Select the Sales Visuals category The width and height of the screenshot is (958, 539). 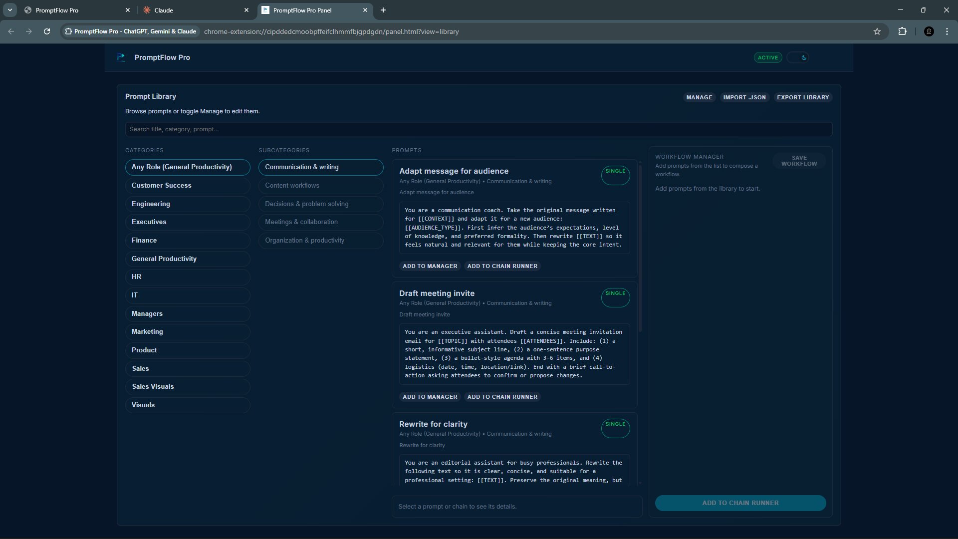pyautogui.click(x=188, y=387)
